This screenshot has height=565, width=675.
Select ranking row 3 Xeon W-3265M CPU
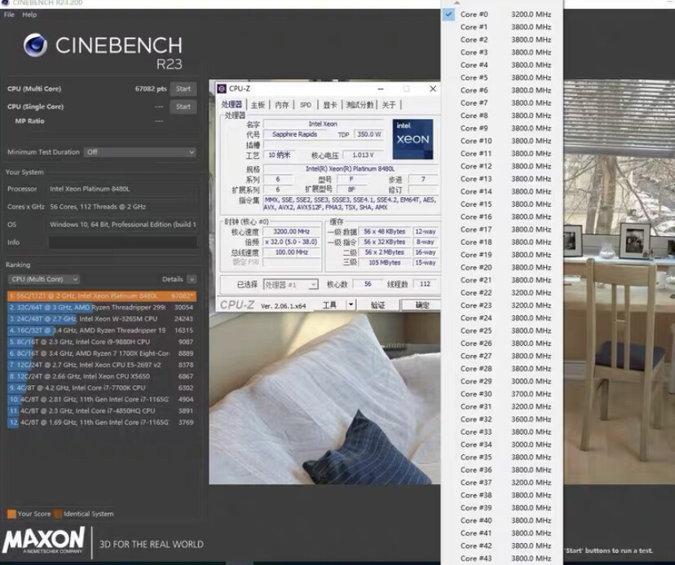coord(102,319)
